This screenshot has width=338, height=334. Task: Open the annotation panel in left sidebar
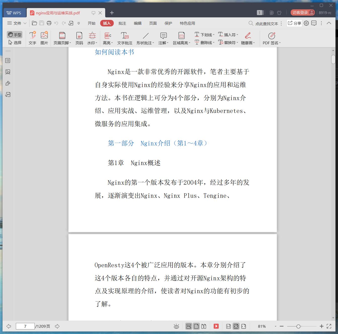coord(8,83)
